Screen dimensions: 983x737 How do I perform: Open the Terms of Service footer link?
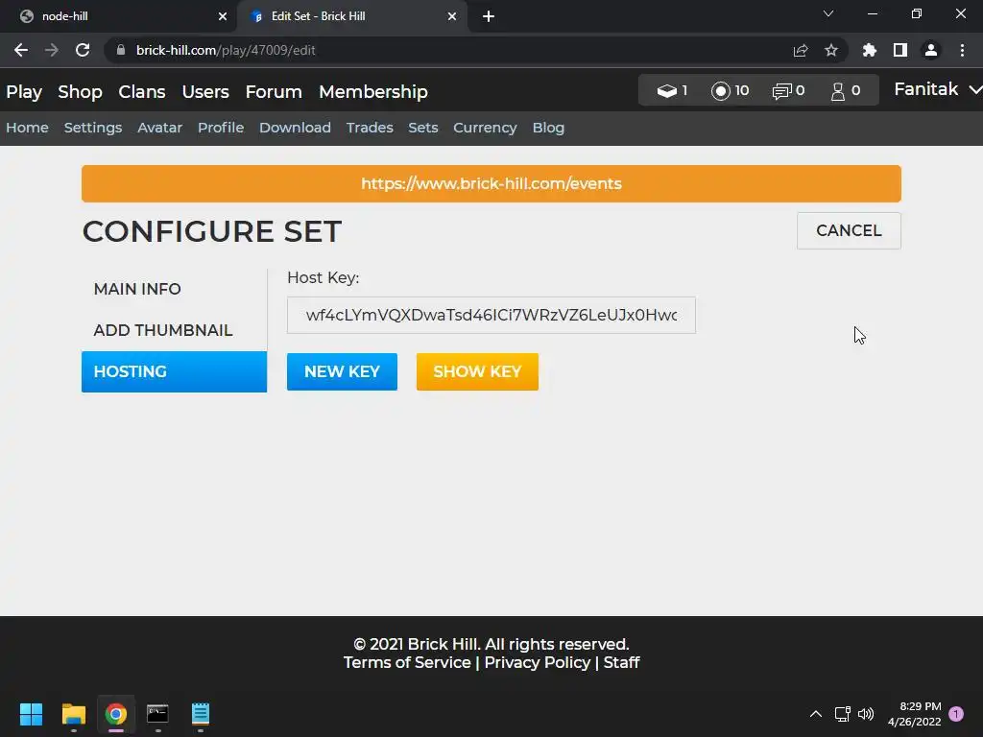tap(407, 662)
